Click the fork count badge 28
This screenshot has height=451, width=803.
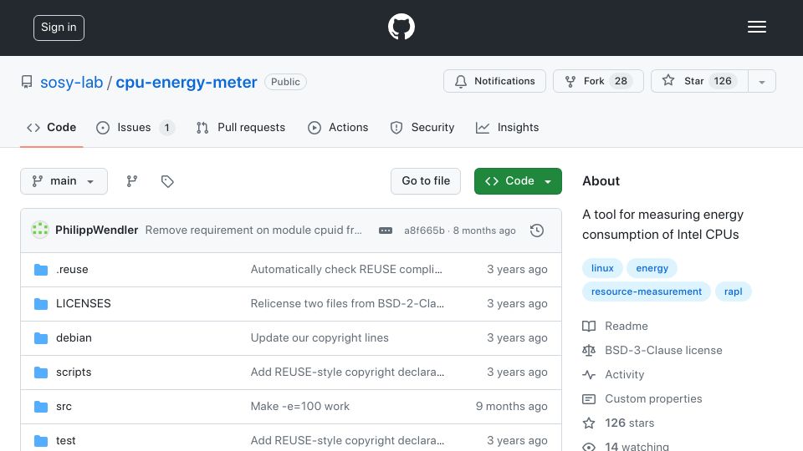tap(621, 81)
